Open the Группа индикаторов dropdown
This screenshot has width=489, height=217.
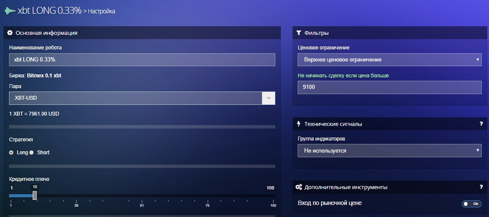389,150
